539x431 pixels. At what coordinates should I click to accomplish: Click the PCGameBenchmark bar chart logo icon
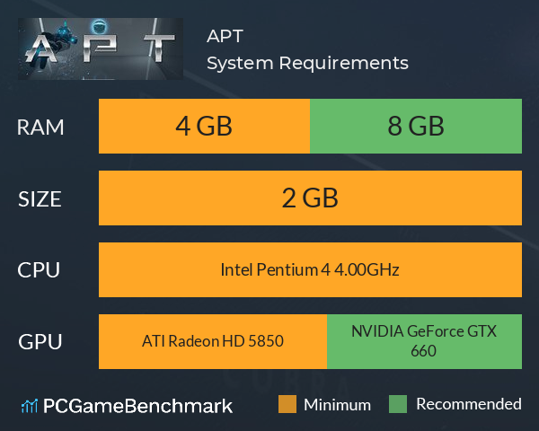(30, 406)
